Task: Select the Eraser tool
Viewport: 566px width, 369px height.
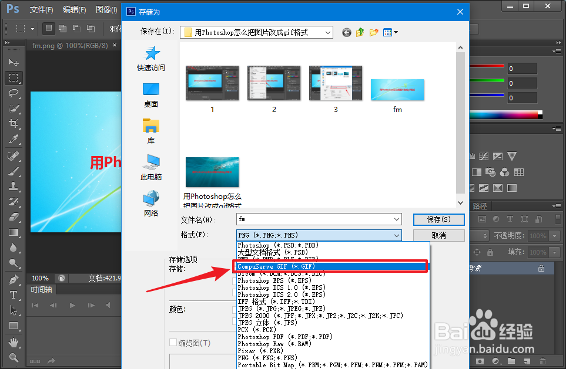Action: point(14,216)
